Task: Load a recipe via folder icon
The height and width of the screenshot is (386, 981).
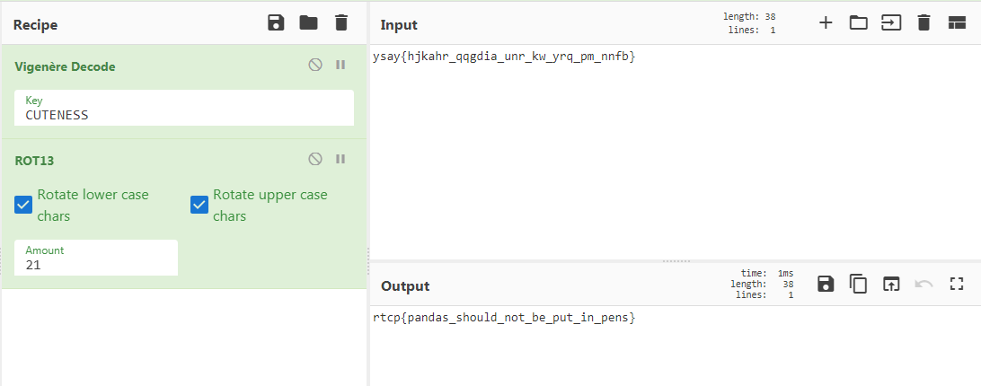Action: click(x=308, y=23)
